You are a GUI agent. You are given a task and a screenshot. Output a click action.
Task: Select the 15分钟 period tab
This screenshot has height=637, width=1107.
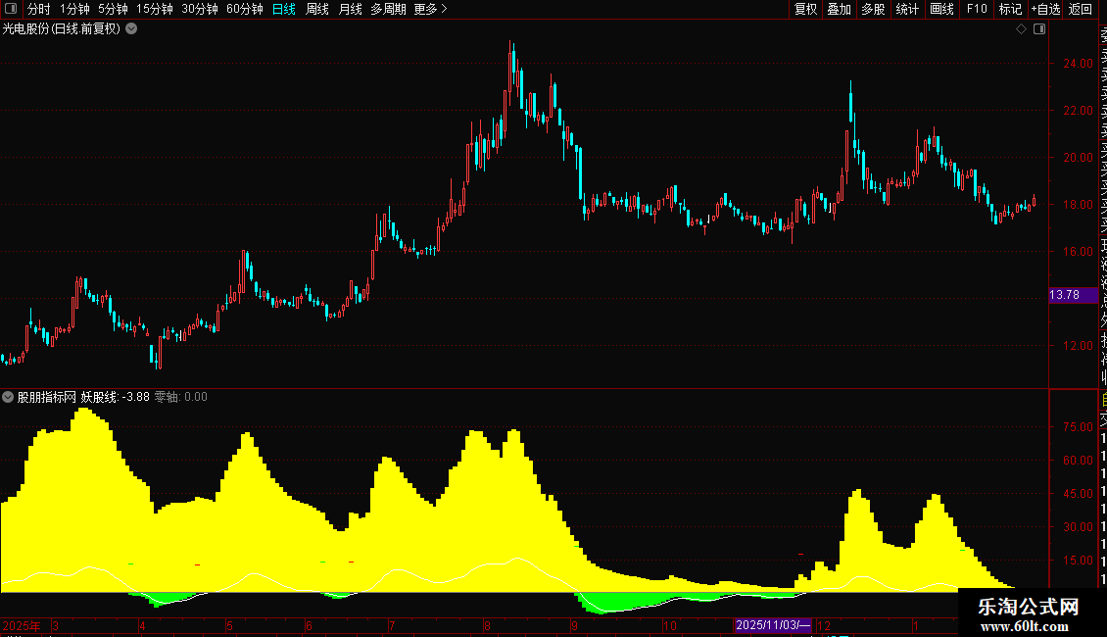(x=155, y=9)
